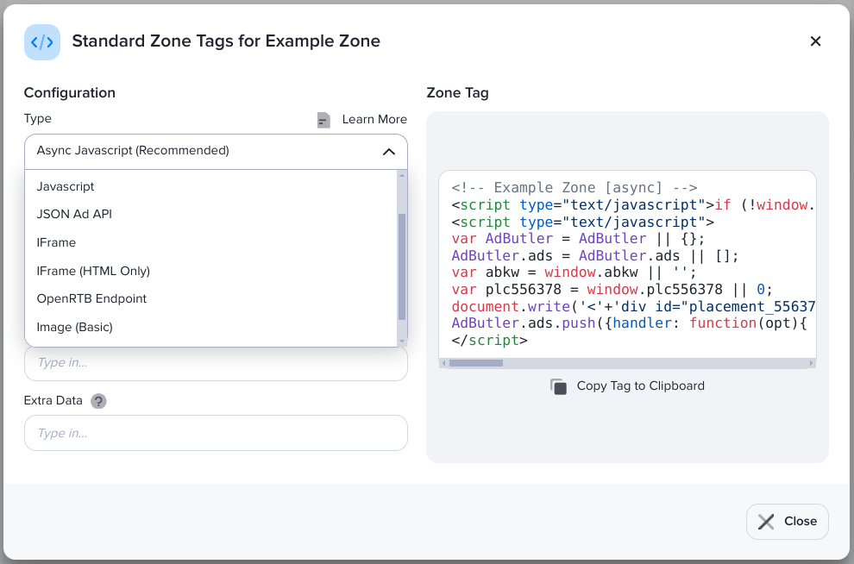Click the document.write code line
The image size is (854, 564).
[x=633, y=306]
